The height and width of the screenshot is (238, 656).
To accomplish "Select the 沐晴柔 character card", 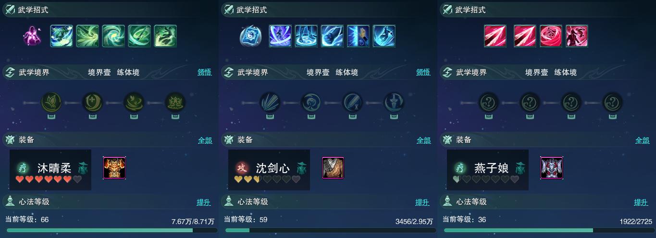I will [50, 170].
